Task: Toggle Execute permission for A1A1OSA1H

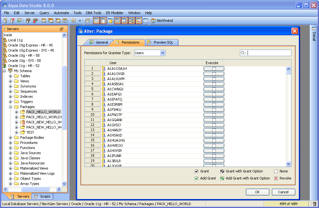Action: [214, 69]
